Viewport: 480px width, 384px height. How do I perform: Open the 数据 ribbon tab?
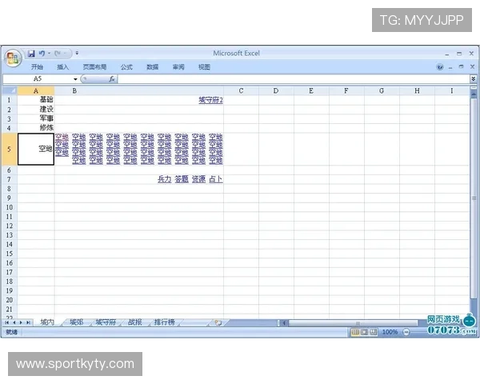(153, 67)
